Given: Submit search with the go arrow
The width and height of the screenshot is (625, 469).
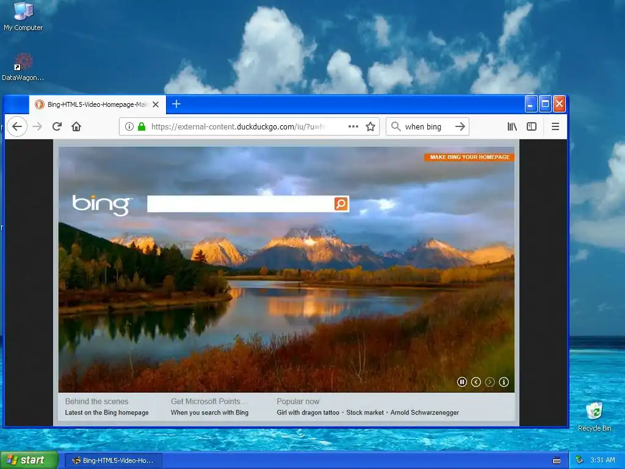Looking at the screenshot, I should click(x=460, y=127).
